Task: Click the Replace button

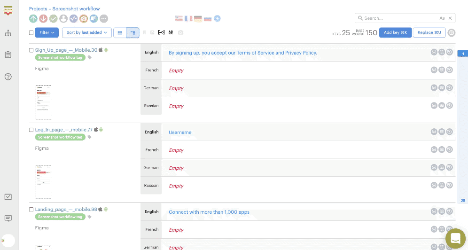Action: coord(429,32)
